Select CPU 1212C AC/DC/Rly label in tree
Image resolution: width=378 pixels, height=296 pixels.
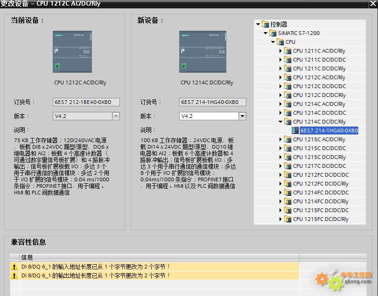pos(319,77)
